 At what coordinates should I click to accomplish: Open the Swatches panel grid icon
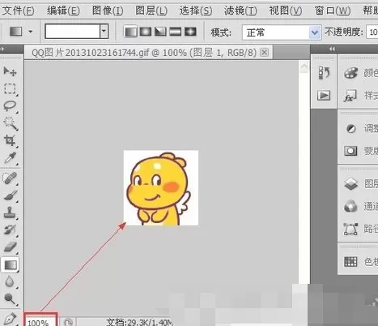[x=350, y=261]
